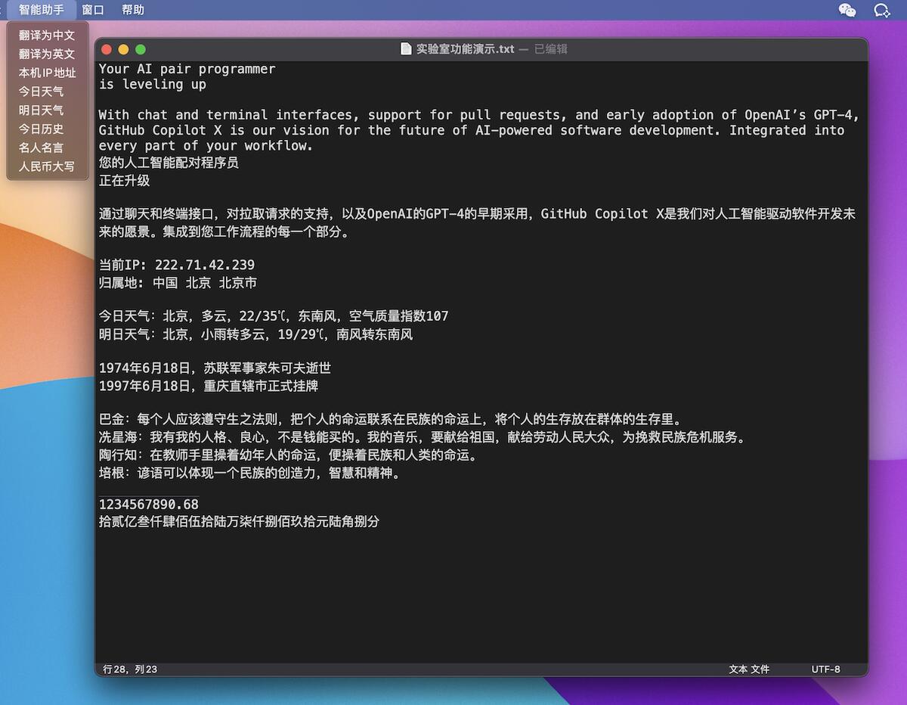Click the 实验室功能演示.txt window title
Viewport: 907px width, 705px height.
(x=465, y=49)
